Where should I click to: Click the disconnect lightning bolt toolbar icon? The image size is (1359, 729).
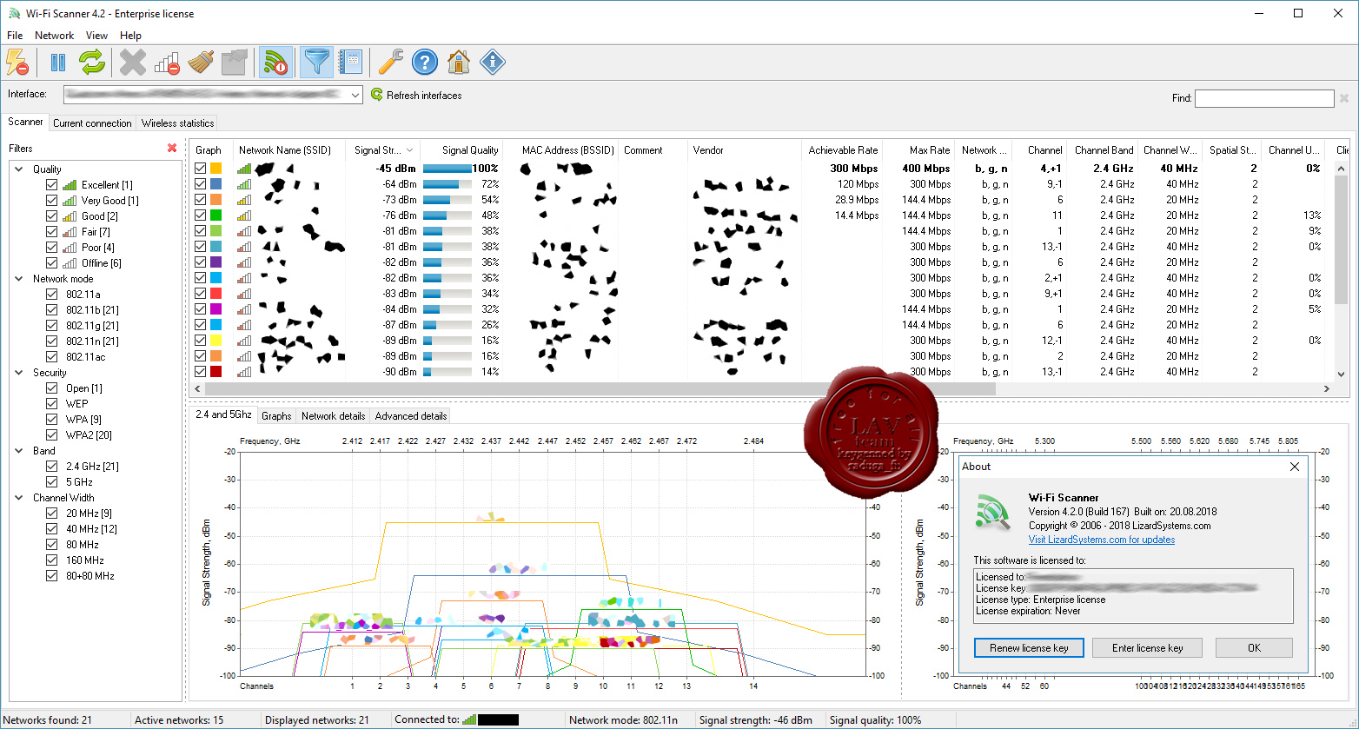pos(17,63)
